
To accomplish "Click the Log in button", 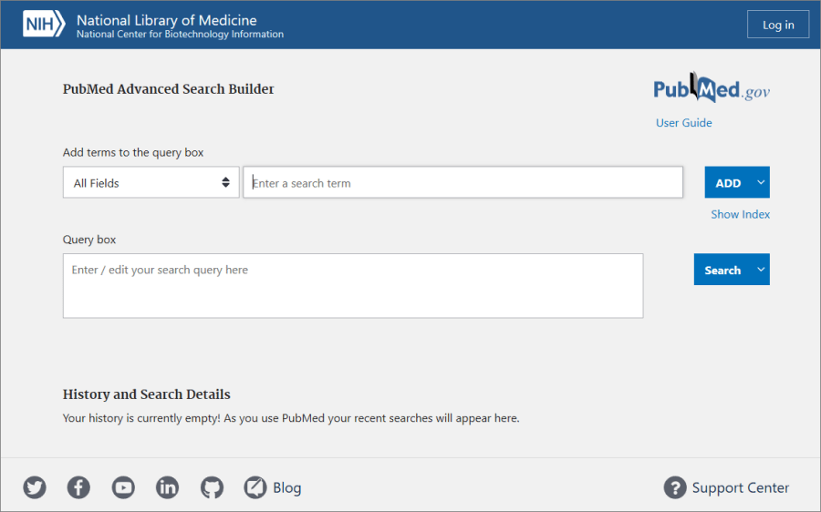I will coord(778,25).
